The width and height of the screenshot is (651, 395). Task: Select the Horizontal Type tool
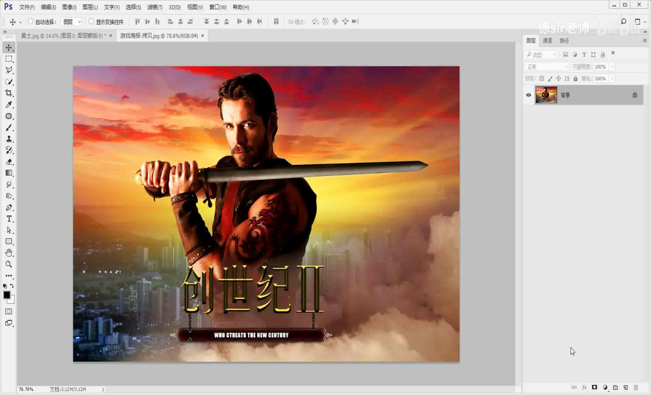click(x=9, y=219)
